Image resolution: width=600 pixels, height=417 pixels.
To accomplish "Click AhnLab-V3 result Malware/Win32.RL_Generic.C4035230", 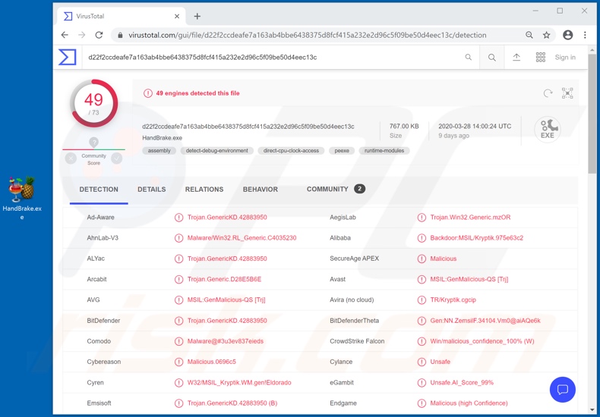I will coord(242,238).
